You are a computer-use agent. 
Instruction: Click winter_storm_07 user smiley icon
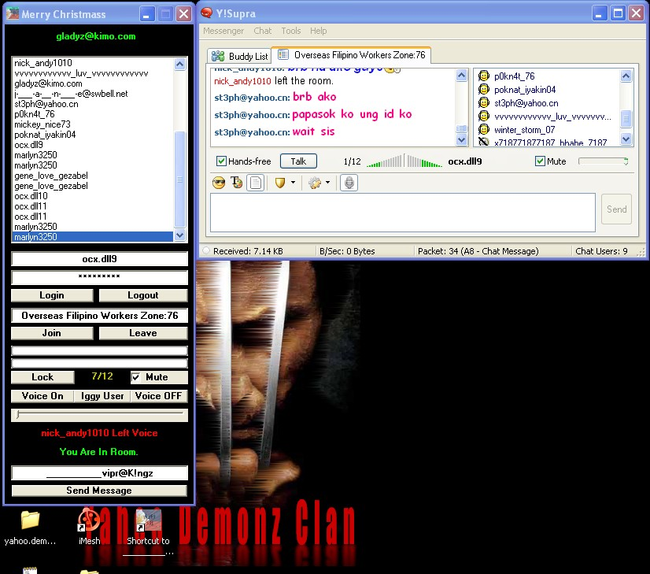coord(483,129)
